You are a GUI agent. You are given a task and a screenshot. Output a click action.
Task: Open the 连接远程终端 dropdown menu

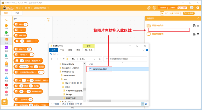[x=41, y=8]
